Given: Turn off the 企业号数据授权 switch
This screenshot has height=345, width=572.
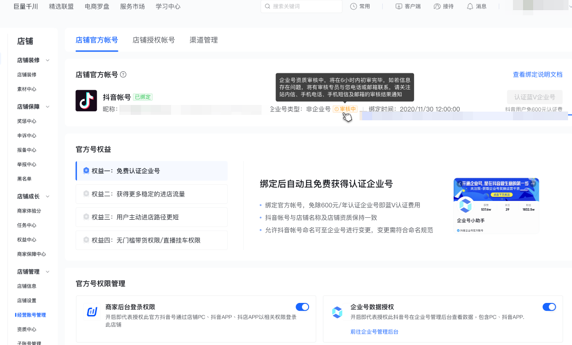Looking at the screenshot, I should pyautogui.click(x=549, y=307).
